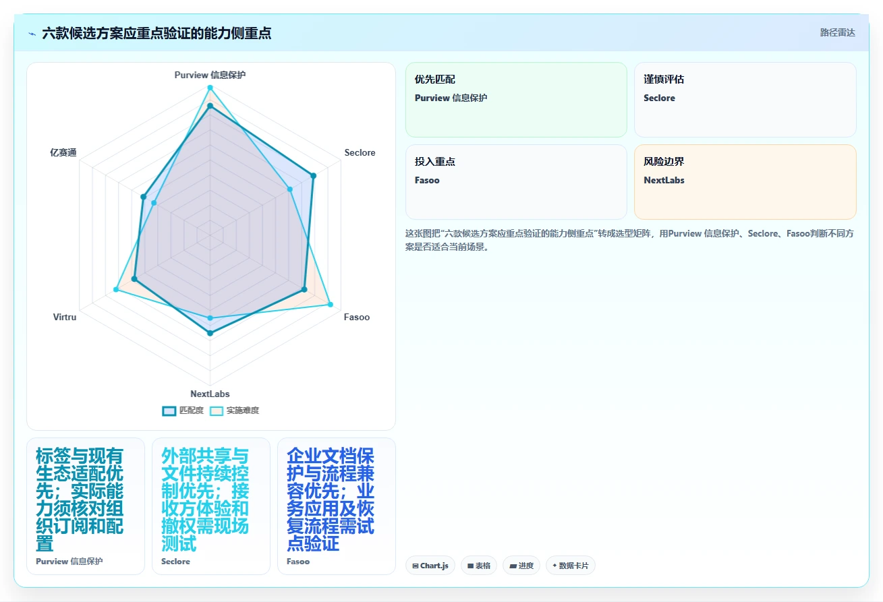The width and height of the screenshot is (883, 602).
Task: Click the 实施难度 data point on Virtru axis
Action: click(116, 290)
